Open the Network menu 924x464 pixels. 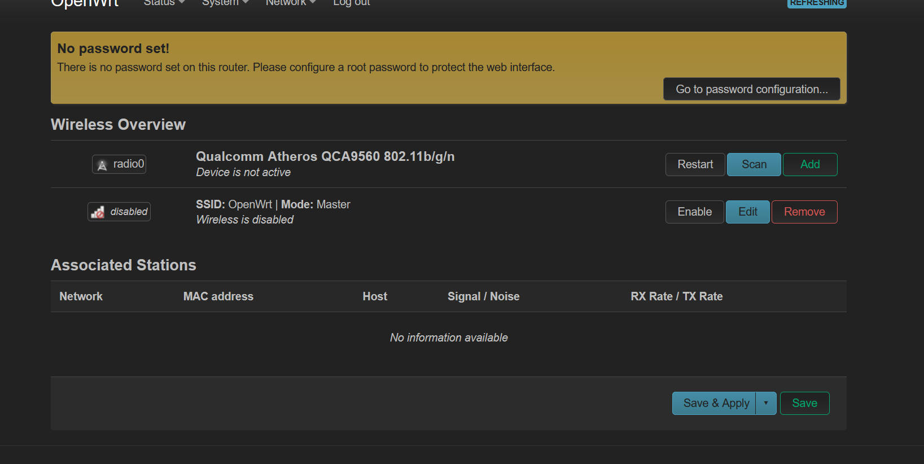[291, 3]
